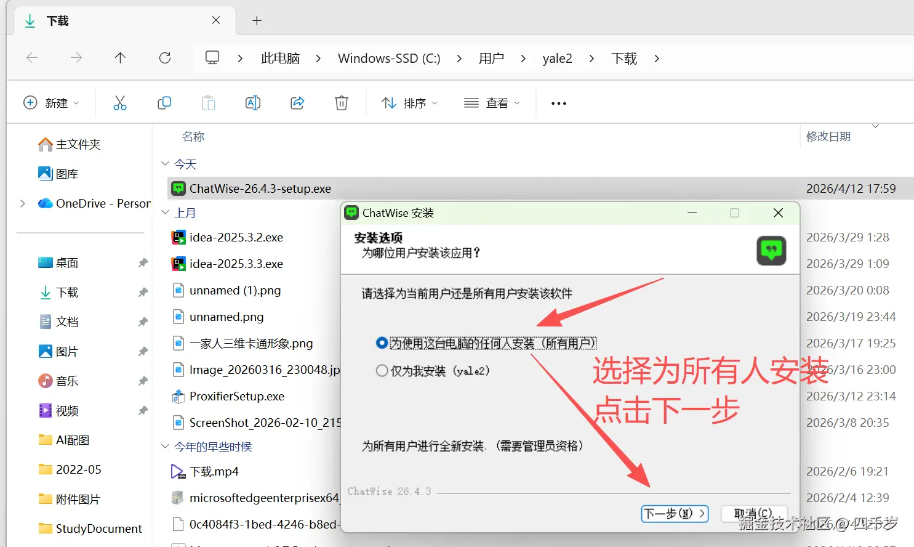
Task: Go back with the left arrow button
Action: tap(32, 58)
